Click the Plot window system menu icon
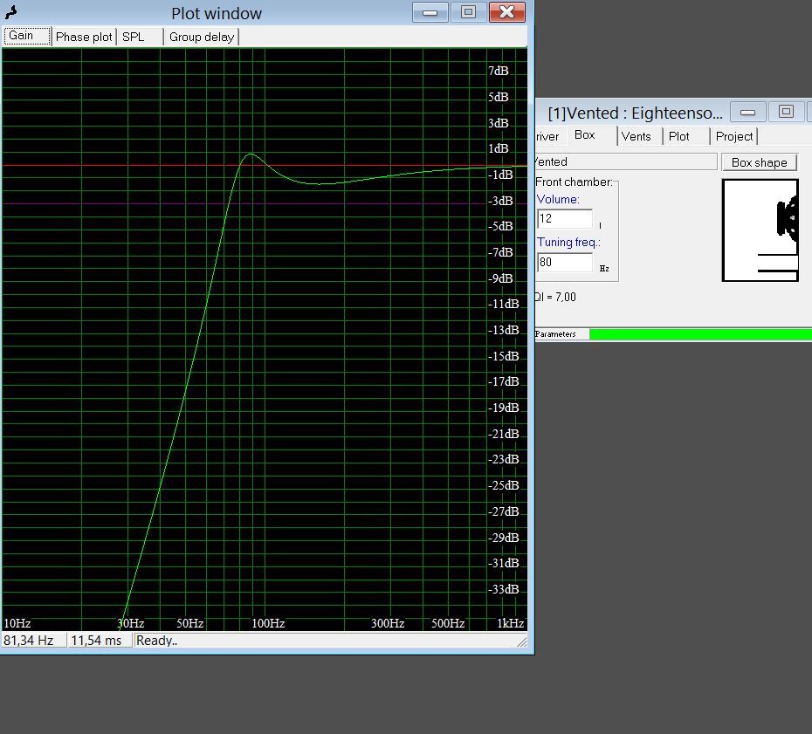 coord(11,12)
